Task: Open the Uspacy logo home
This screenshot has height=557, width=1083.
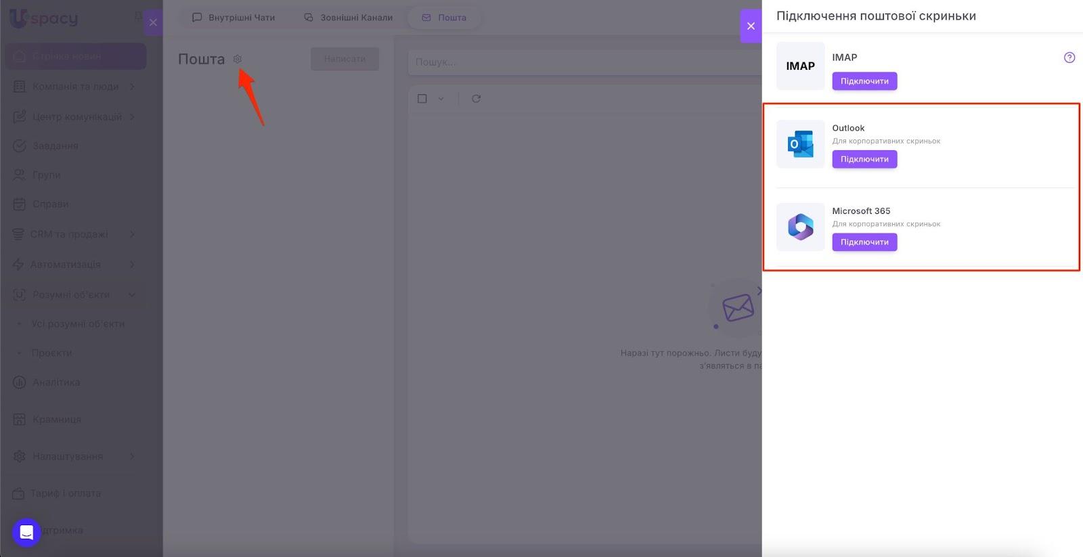Action: (x=44, y=18)
